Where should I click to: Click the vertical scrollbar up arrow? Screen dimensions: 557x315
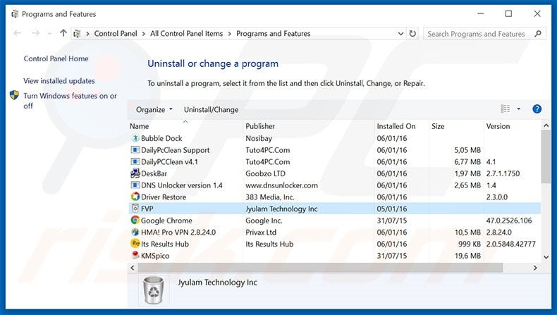(x=546, y=125)
